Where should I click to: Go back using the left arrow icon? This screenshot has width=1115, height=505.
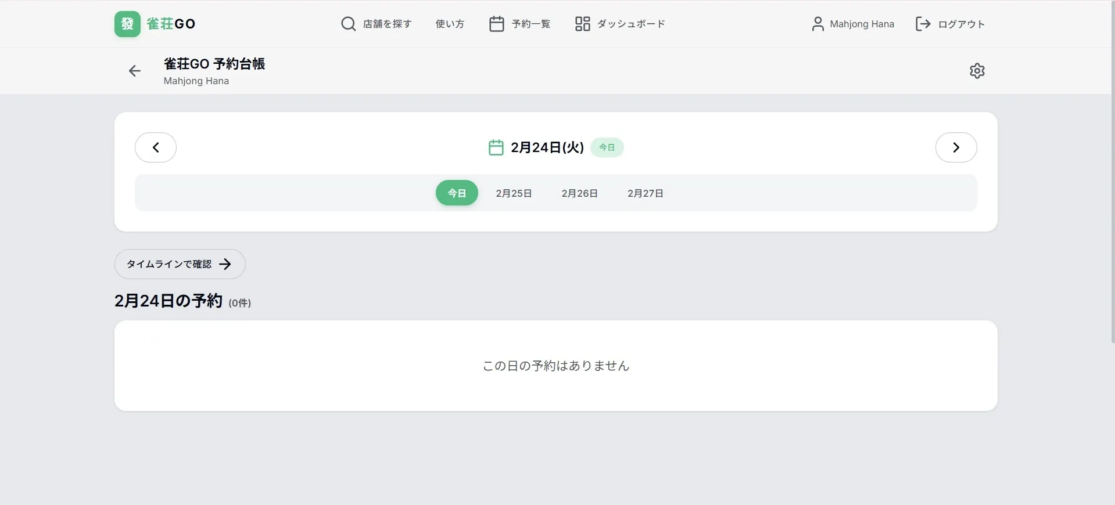point(135,71)
